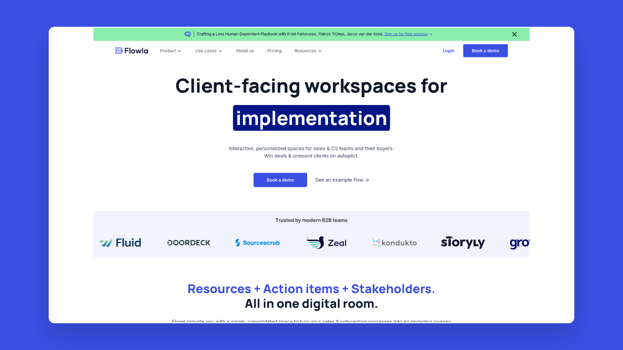Click the Zeal logo with the bird icon
623x350 pixels.
(x=326, y=242)
